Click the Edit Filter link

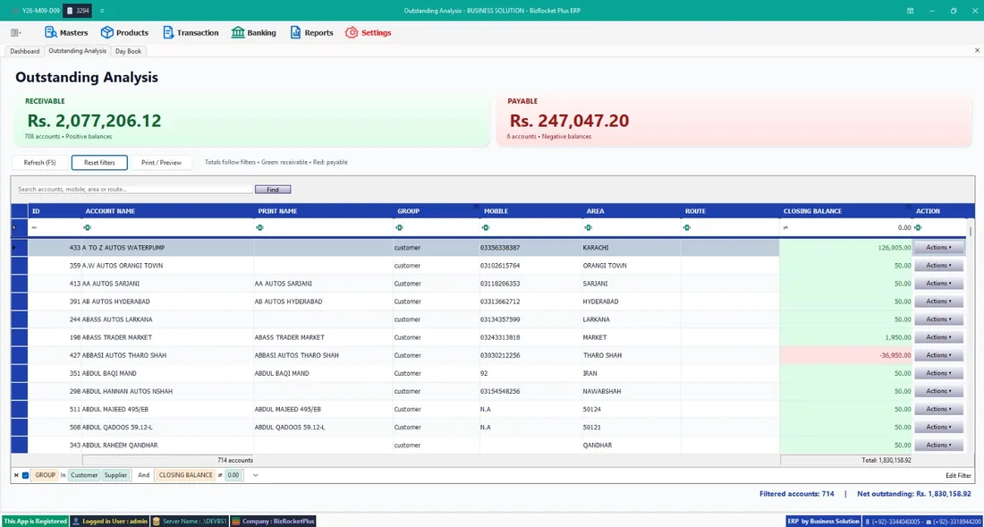tap(958, 476)
